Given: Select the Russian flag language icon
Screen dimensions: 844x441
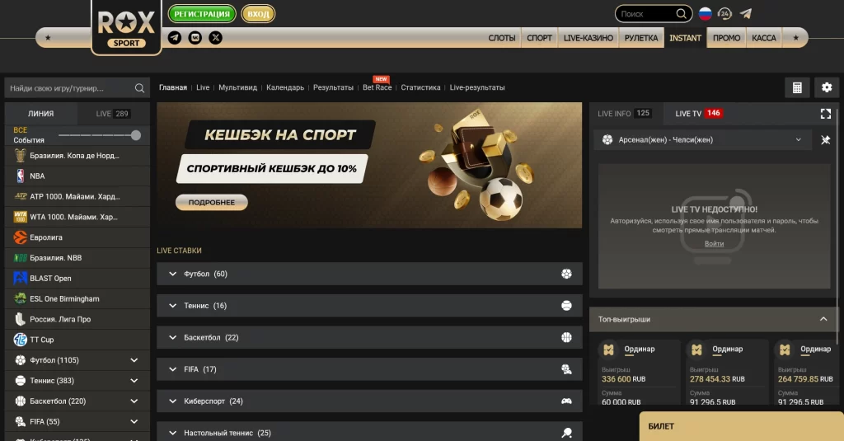Looking at the screenshot, I should [x=706, y=14].
